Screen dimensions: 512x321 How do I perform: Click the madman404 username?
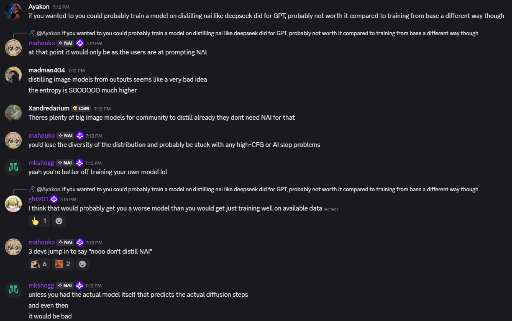click(x=47, y=70)
